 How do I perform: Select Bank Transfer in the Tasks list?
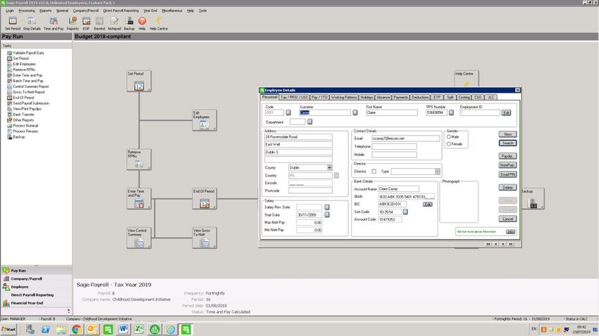pyautogui.click(x=24, y=114)
